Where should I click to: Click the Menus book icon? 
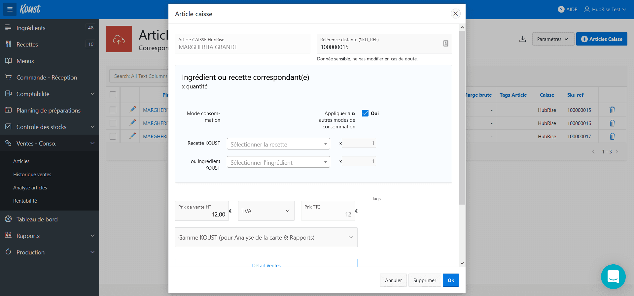[x=8, y=60]
